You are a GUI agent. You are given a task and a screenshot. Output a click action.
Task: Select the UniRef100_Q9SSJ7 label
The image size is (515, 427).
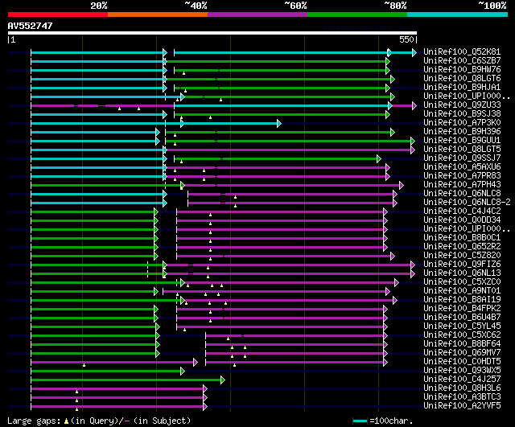pyautogui.click(x=462, y=158)
